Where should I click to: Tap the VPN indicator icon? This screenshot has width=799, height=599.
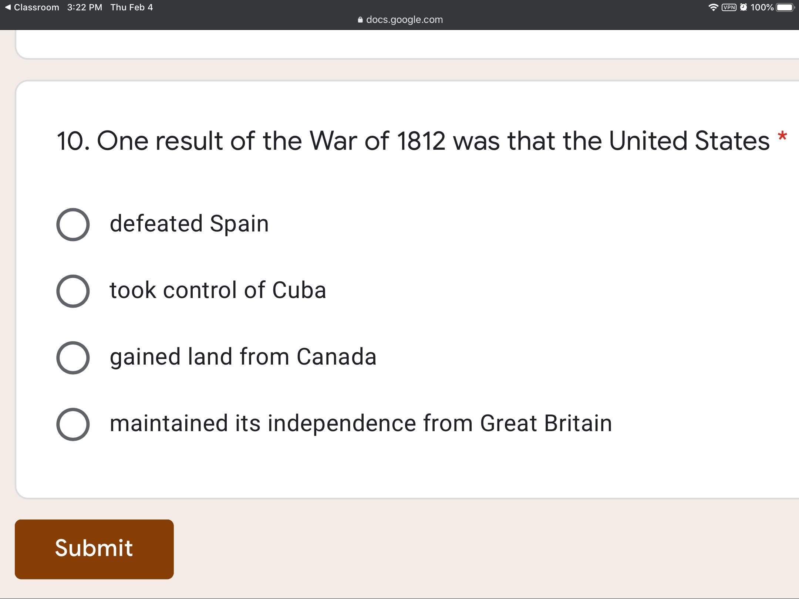[729, 7]
